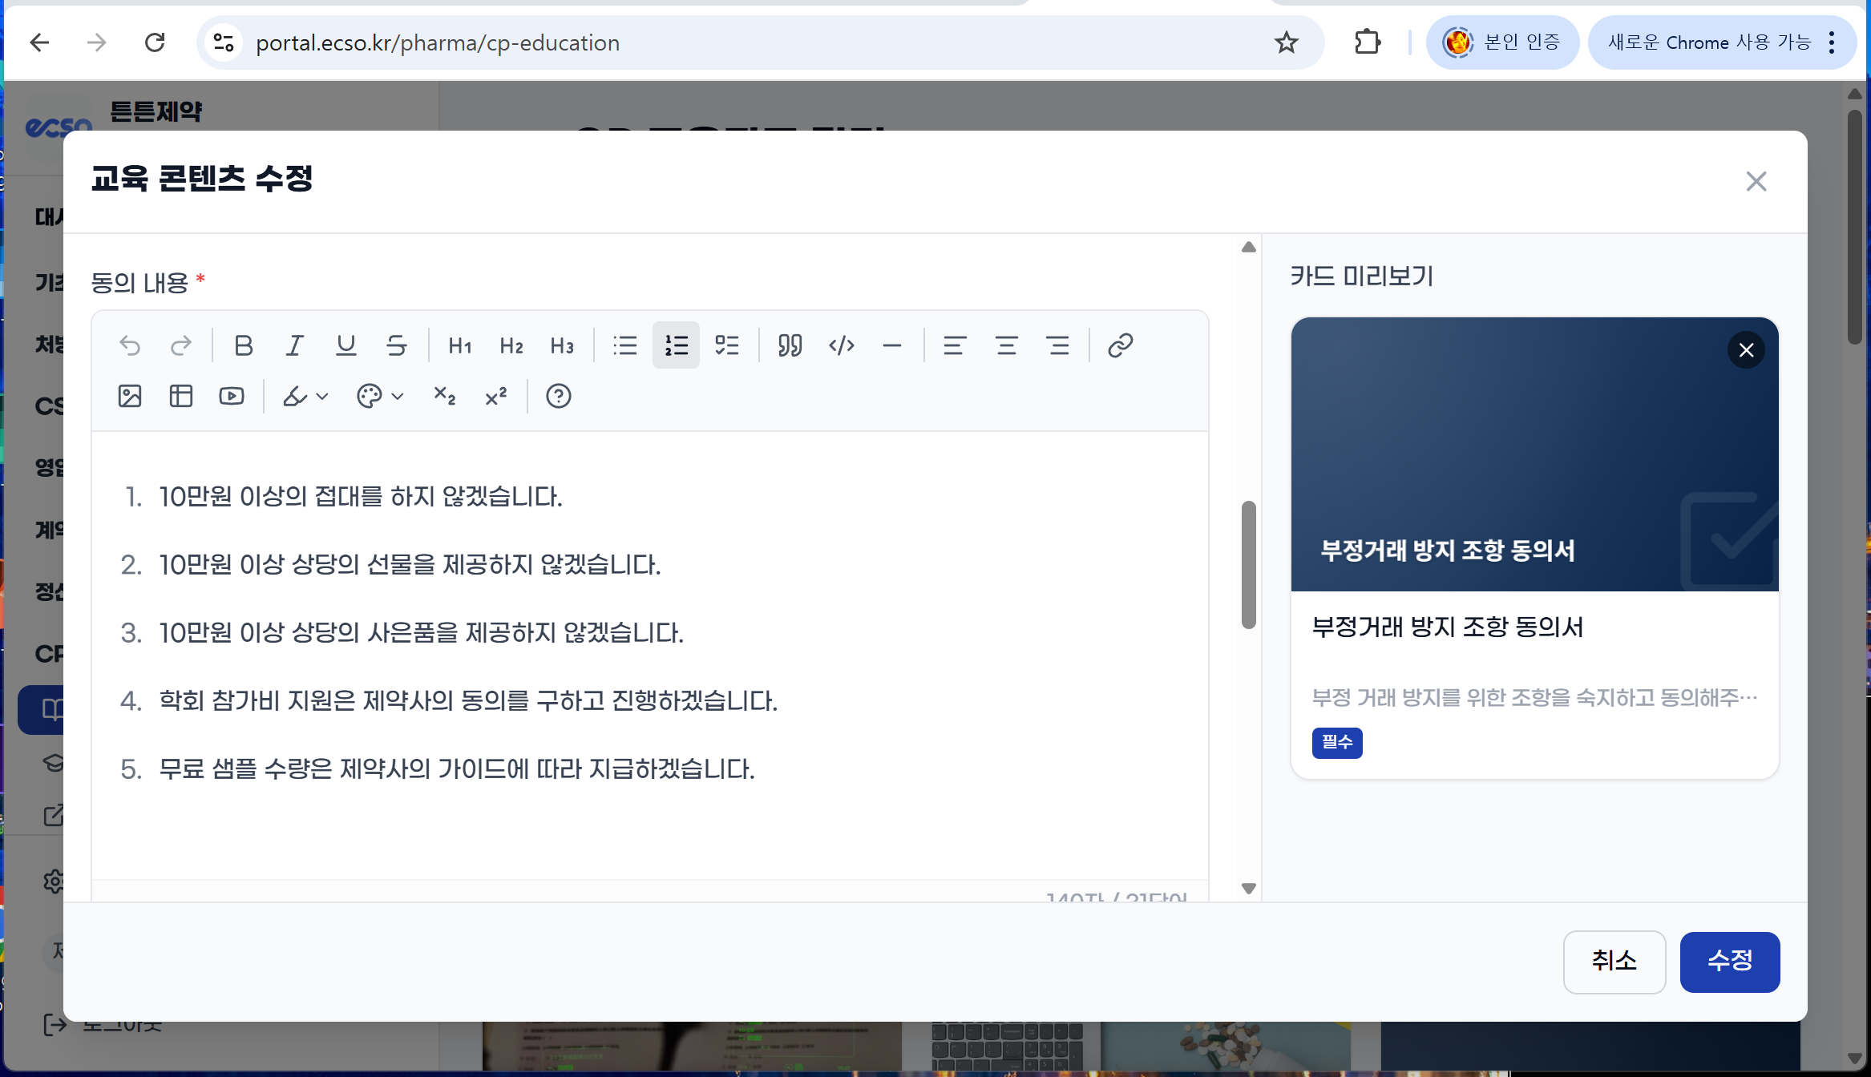Insert an image into the editor
The height and width of the screenshot is (1077, 1871).
(x=130, y=396)
